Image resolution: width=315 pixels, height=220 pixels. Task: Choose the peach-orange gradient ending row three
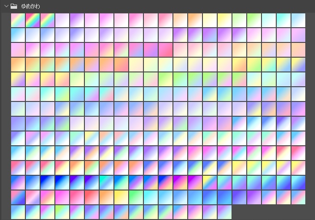(298, 50)
